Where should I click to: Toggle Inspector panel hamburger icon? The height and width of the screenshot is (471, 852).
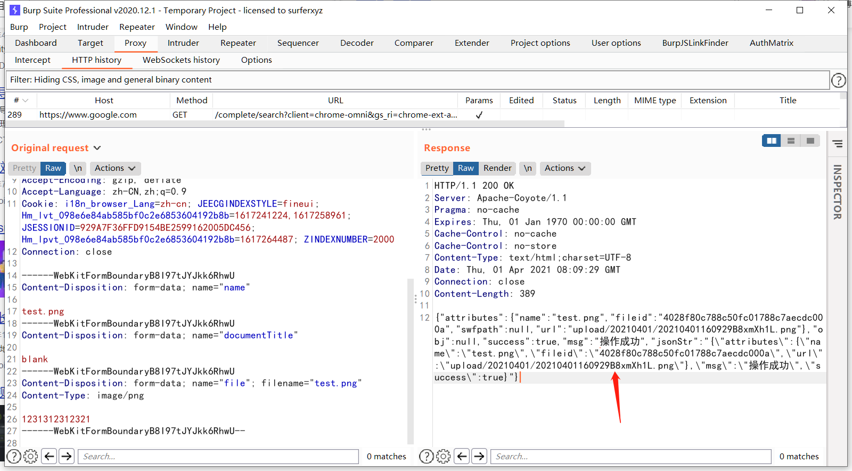[838, 144]
